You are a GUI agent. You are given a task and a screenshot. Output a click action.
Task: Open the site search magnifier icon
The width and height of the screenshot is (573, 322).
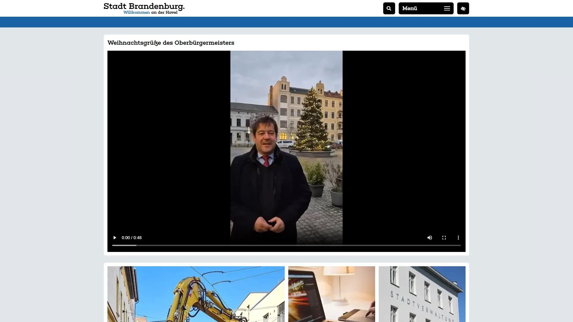[x=389, y=8]
